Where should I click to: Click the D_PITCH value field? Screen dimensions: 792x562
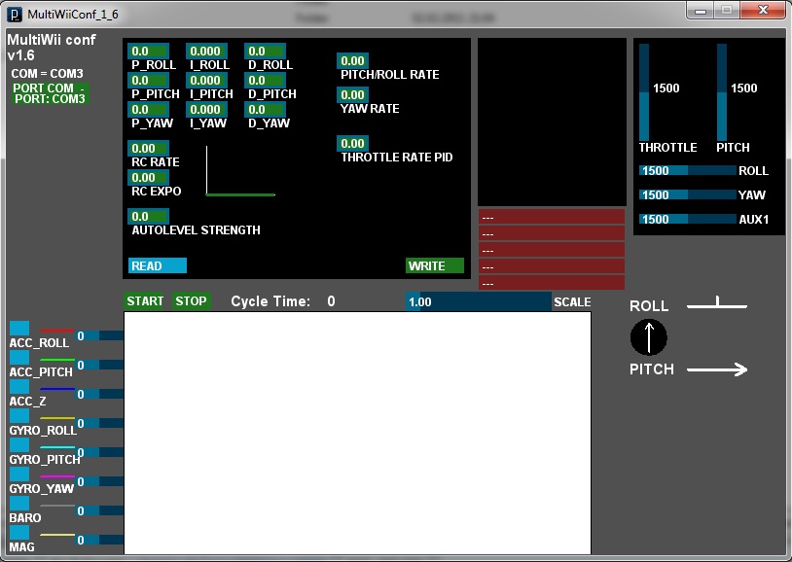tap(266, 81)
